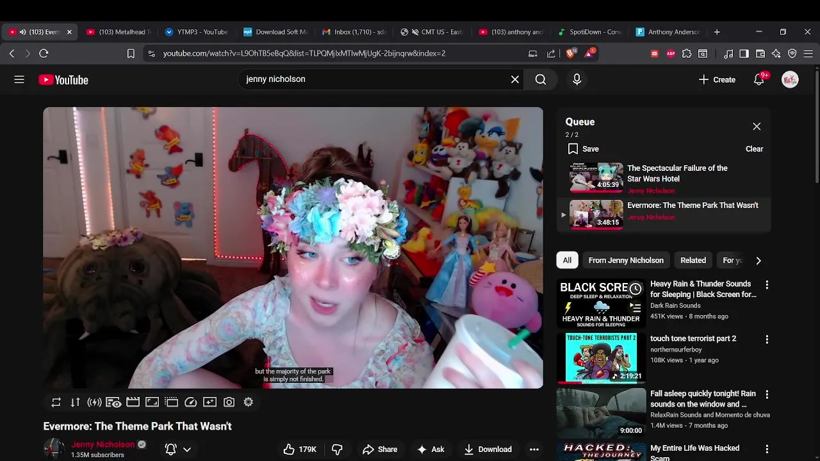The width and height of the screenshot is (820, 461).
Task: Download this video
Action: pos(488,449)
